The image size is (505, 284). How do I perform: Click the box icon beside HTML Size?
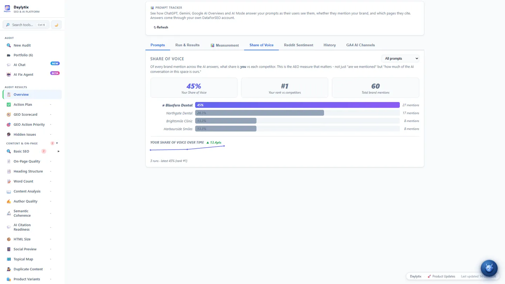click(9, 239)
